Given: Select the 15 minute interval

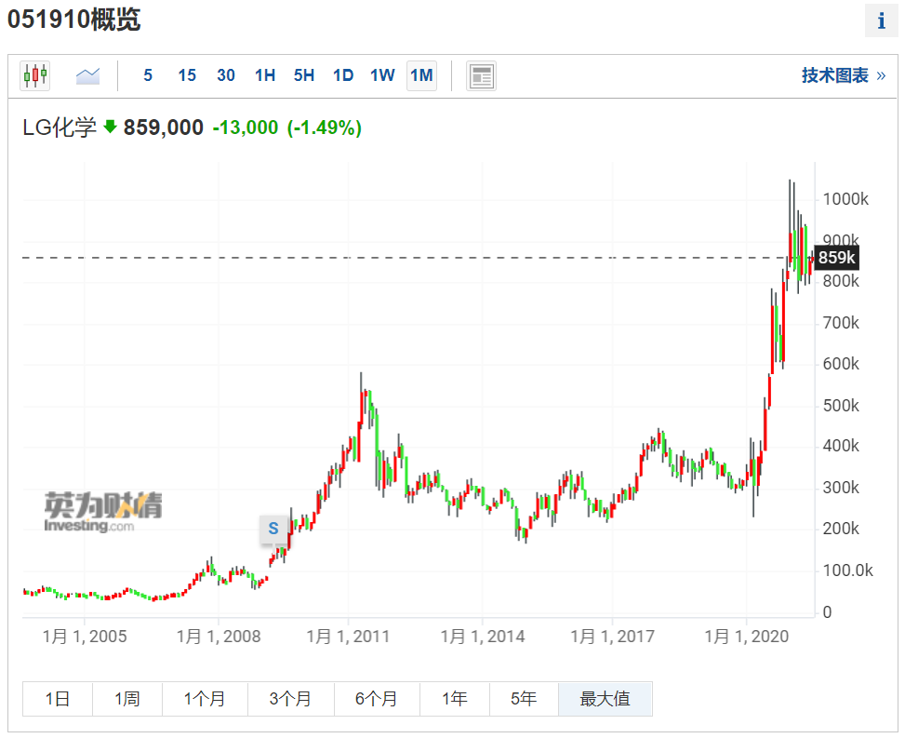Looking at the screenshot, I should coord(187,75).
